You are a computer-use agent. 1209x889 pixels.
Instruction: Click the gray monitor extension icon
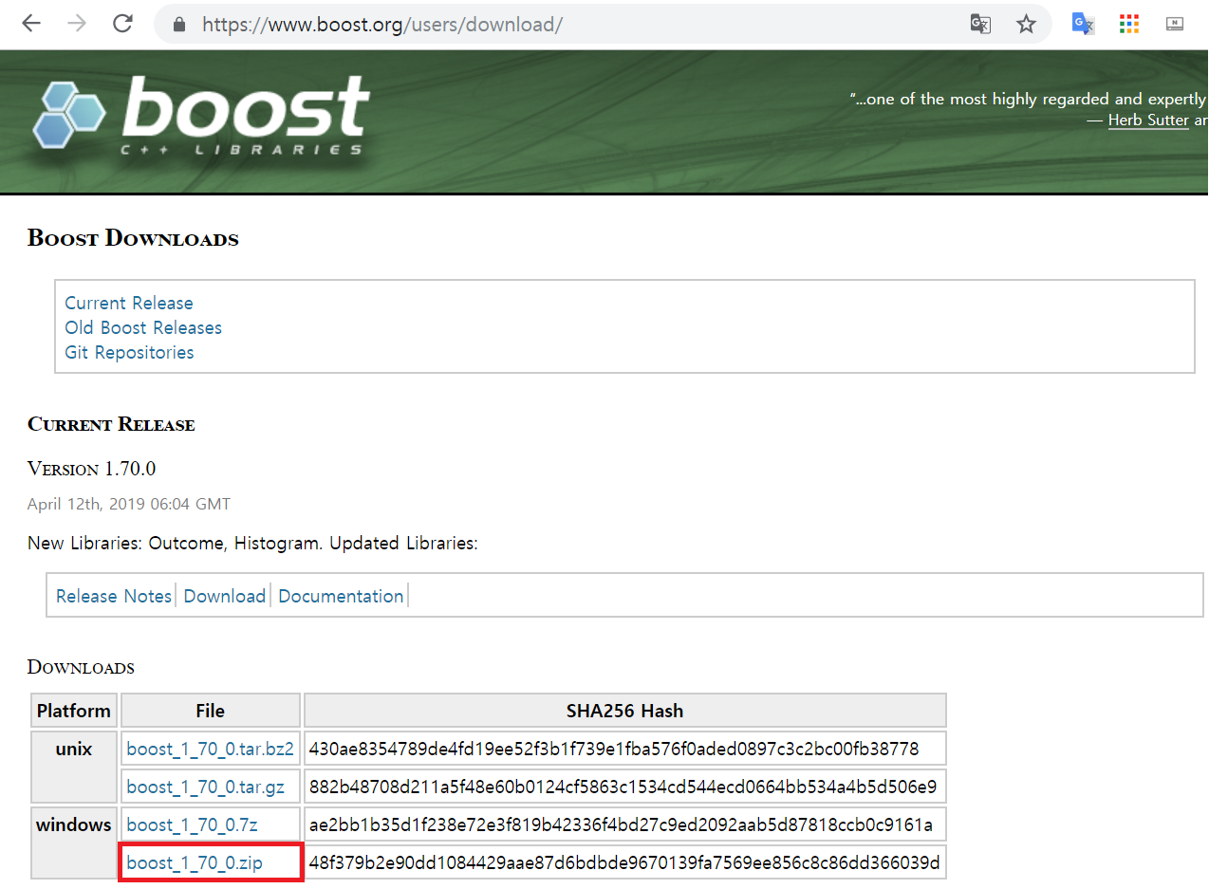[x=1175, y=24]
